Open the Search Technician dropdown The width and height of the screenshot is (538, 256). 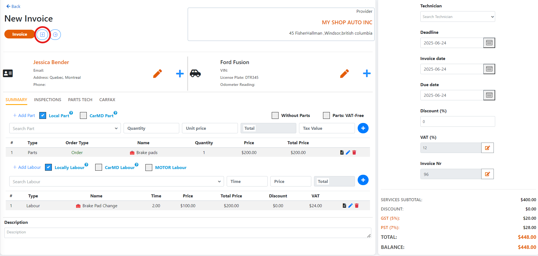point(458,17)
